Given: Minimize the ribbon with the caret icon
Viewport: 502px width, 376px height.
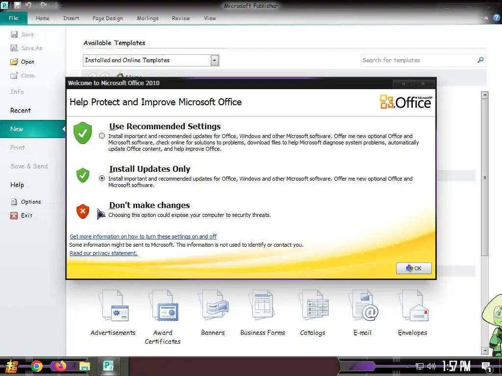Looking at the screenshot, I should click(486, 18).
